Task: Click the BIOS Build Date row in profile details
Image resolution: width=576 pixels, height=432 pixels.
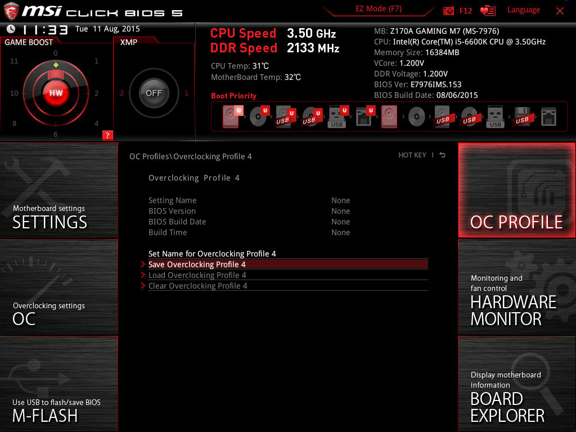Action: [x=249, y=222]
